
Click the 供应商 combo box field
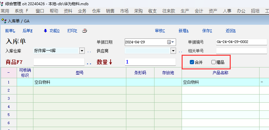[x=148, y=51]
